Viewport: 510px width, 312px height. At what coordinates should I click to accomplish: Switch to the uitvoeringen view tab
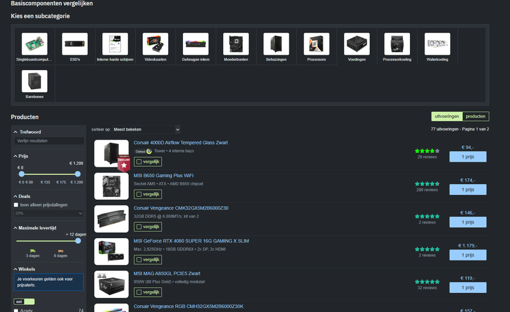click(447, 117)
